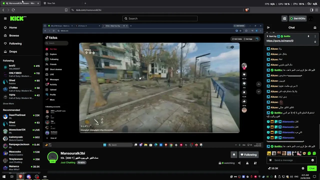The height and width of the screenshot is (180, 320).
Task: Select 1treylawson recommended channel
Action: (x=21, y=160)
